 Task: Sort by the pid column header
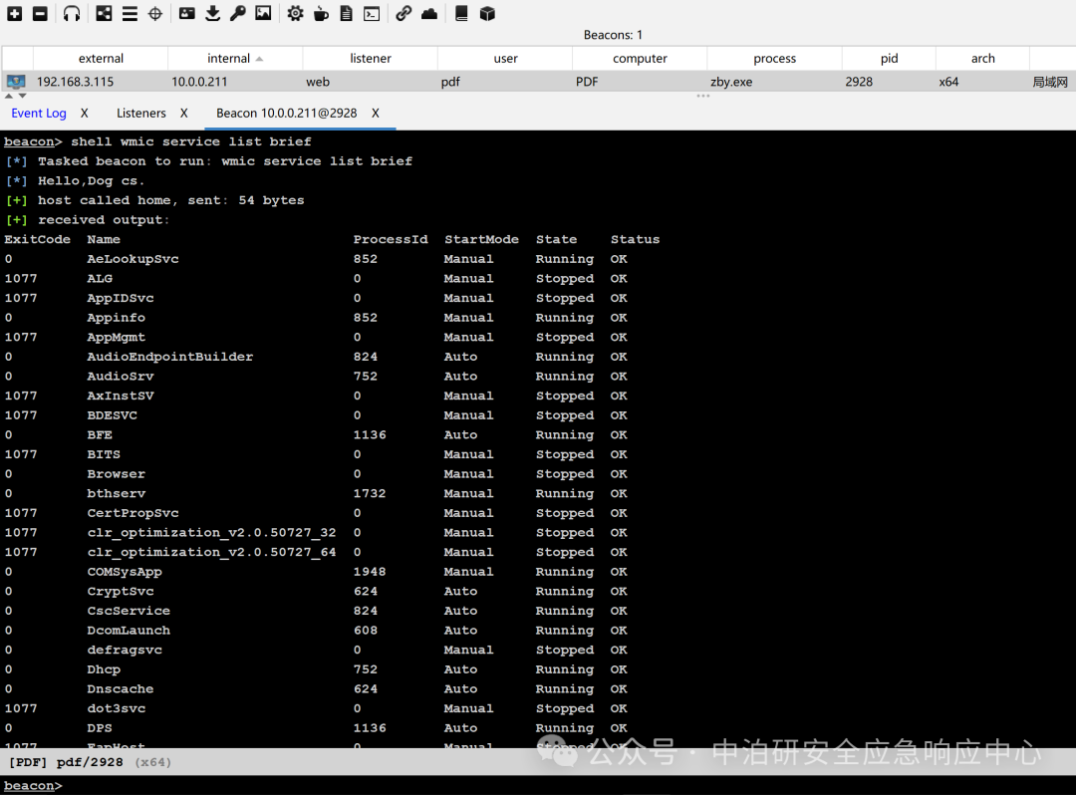click(x=890, y=59)
